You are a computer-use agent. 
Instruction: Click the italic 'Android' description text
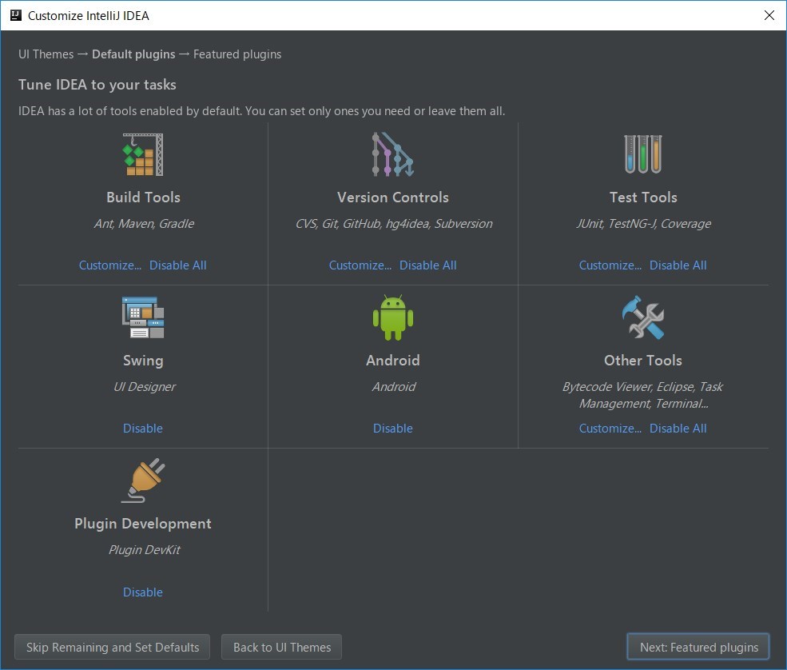pyautogui.click(x=394, y=387)
